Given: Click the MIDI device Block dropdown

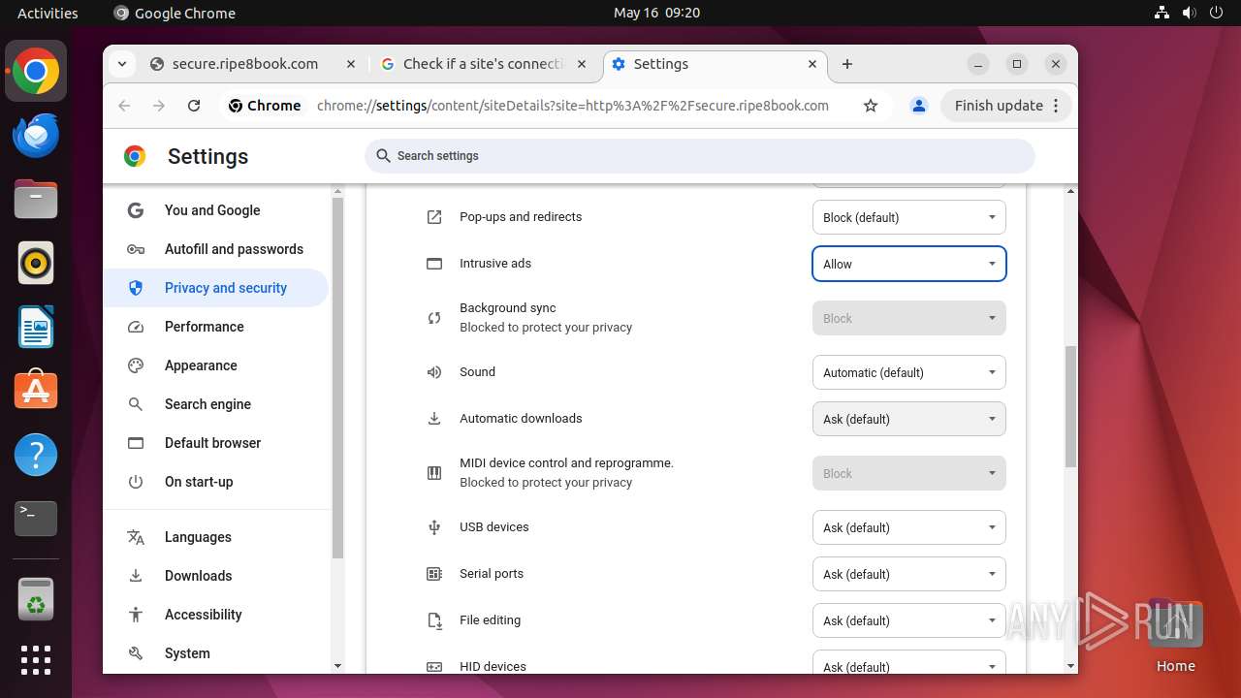Looking at the screenshot, I should point(908,473).
